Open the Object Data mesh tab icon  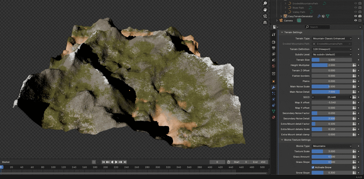tap(273, 111)
